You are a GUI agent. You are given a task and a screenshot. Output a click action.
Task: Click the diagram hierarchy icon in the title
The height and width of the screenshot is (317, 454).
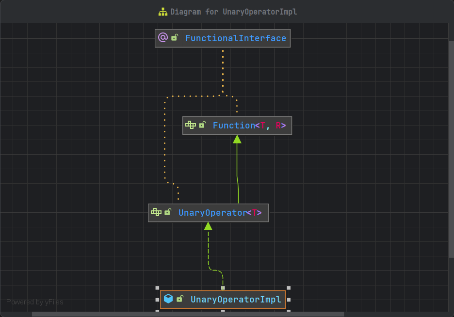[x=162, y=12]
